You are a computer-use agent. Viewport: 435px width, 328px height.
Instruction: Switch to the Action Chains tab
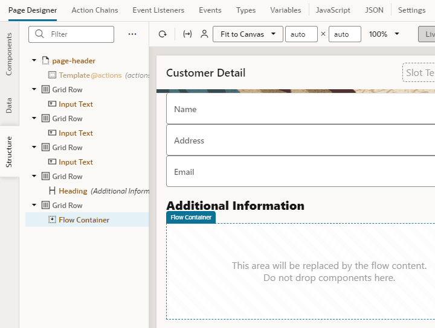click(x=95, y=10)
